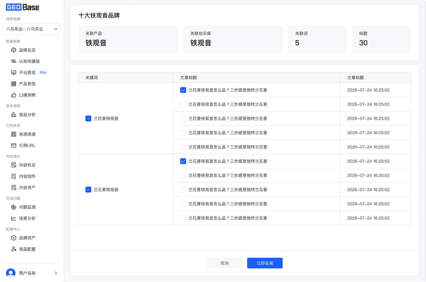The image size is (426, 282).
Task: Click the 内容创作 edit-document icon
Action: pyautogui.click(x=14, y=177)
